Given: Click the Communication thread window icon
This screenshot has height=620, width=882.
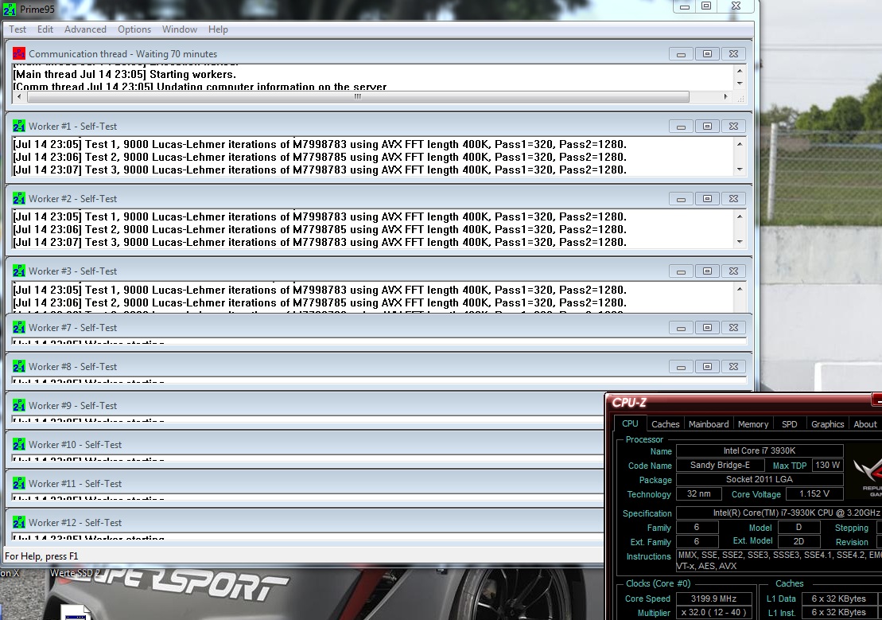Looking at the screenshot, I should tap(18, 53).
